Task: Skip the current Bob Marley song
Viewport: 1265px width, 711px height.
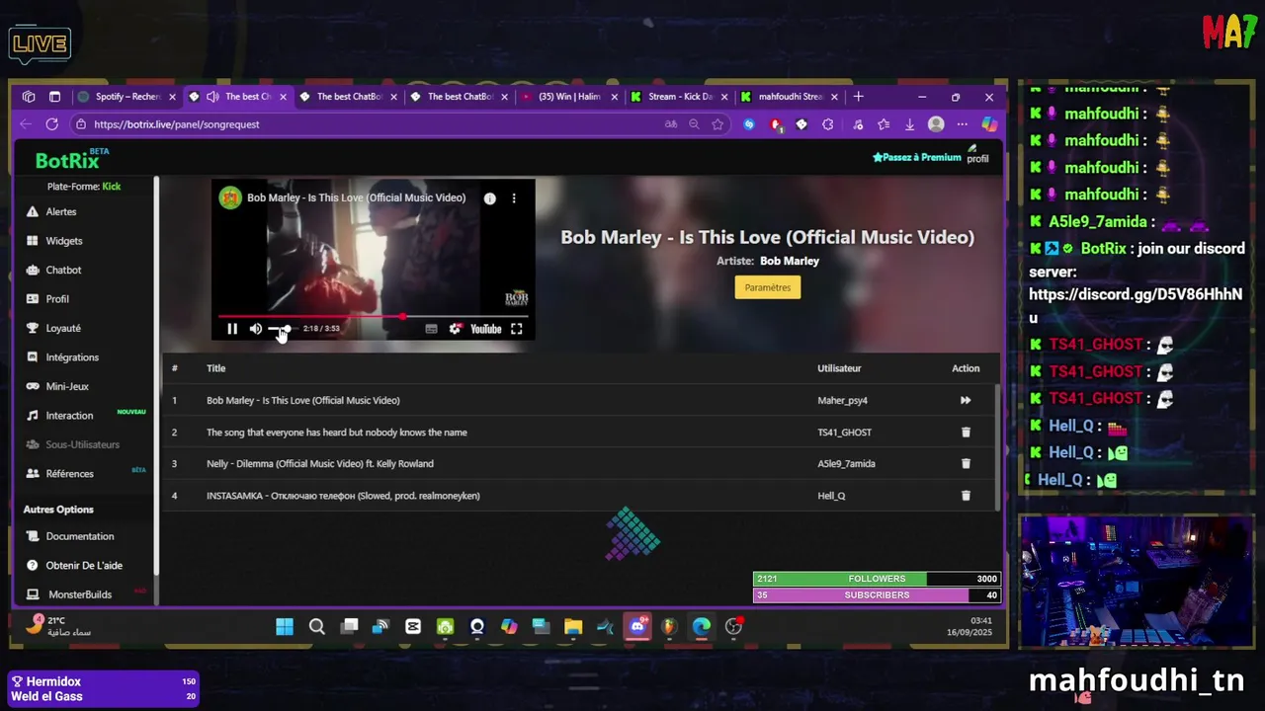Action: [966, 400]
